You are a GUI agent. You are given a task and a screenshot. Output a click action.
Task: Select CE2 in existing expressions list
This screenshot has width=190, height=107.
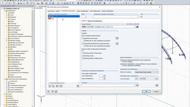64,19
